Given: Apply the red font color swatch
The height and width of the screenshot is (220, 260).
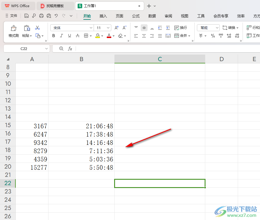Looking at the screenshot, I should tap(109, 36).
